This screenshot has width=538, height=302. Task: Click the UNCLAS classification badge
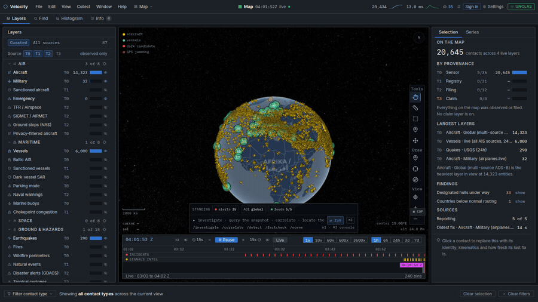tap(521, 7)
